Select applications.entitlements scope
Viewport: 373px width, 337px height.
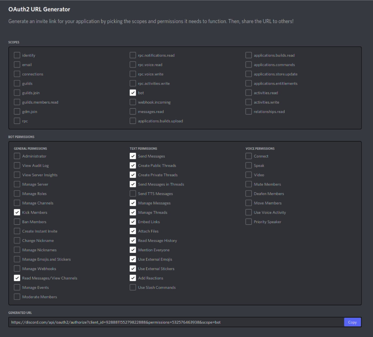pos(248,83)
